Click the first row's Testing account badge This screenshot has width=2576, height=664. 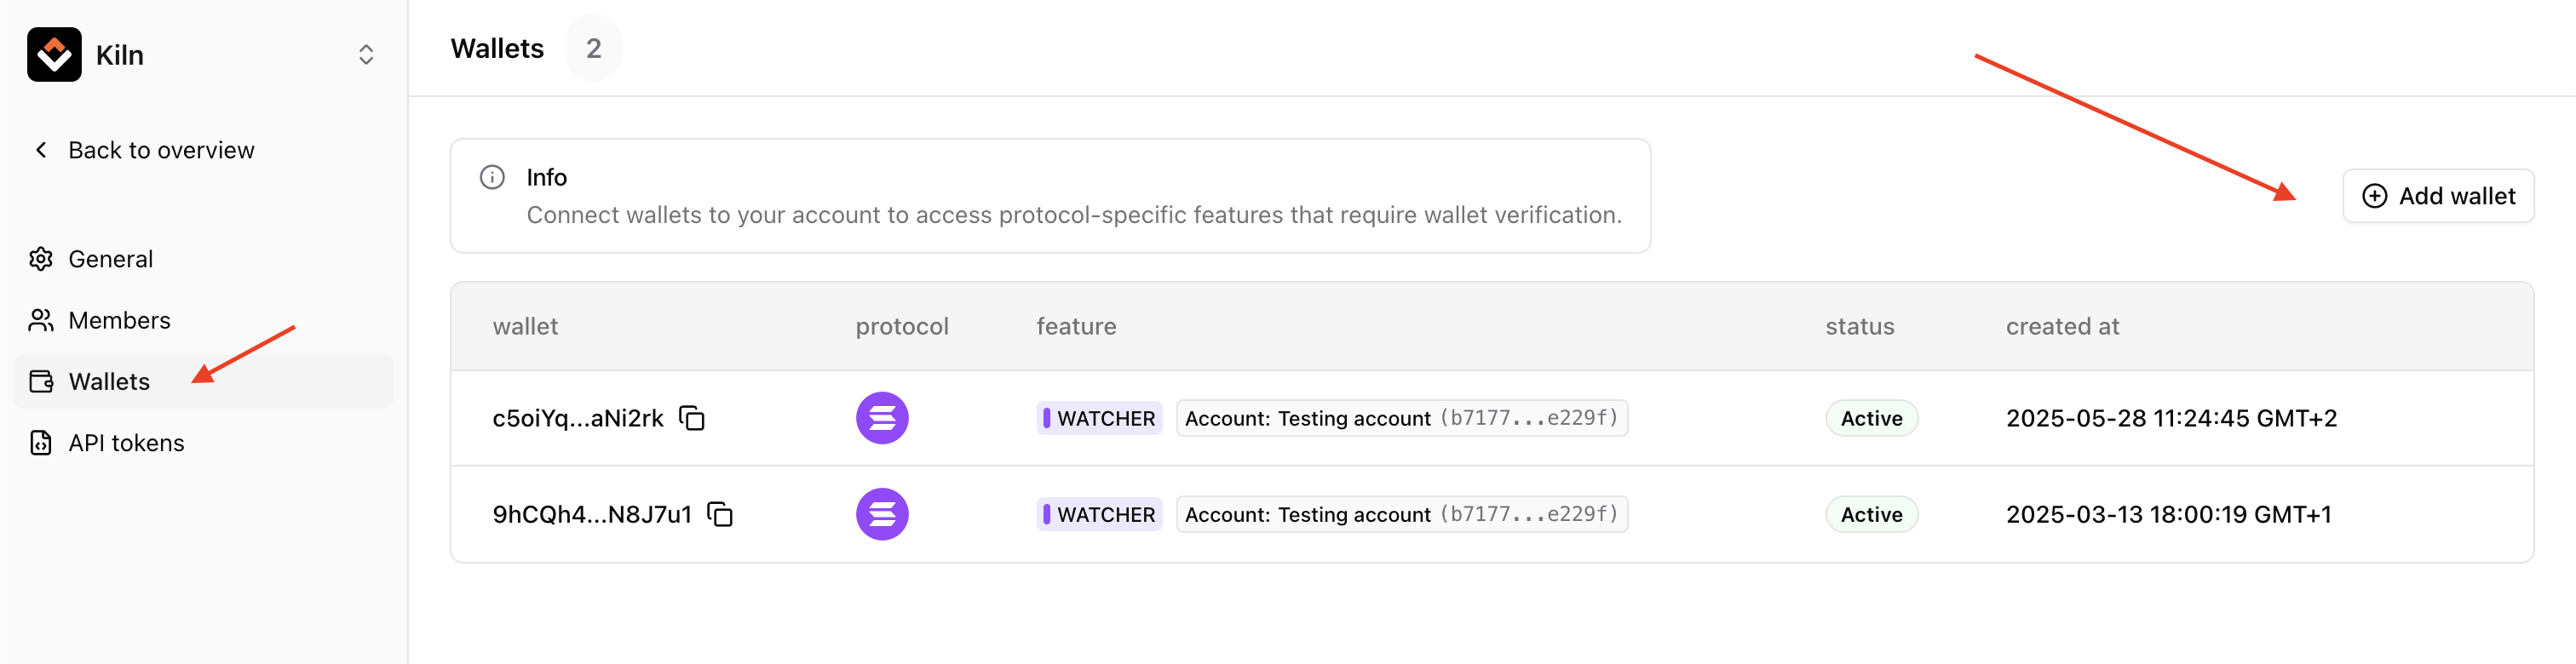coord(1401,418)
